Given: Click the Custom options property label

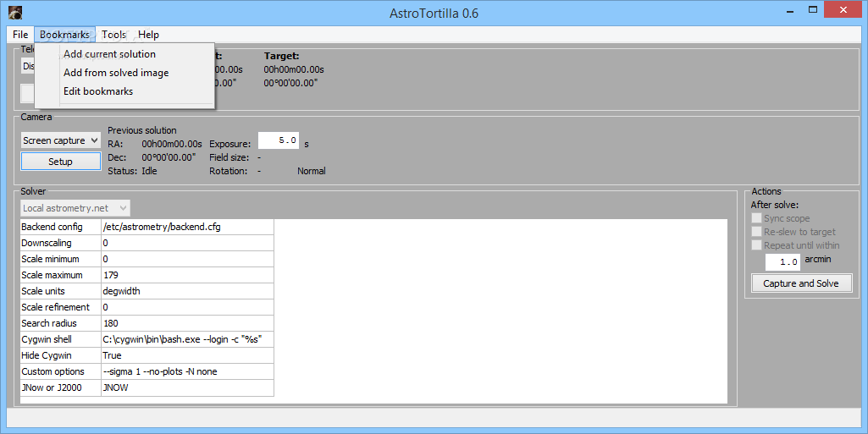Looking at the screenshot, I should click(60, 371).
